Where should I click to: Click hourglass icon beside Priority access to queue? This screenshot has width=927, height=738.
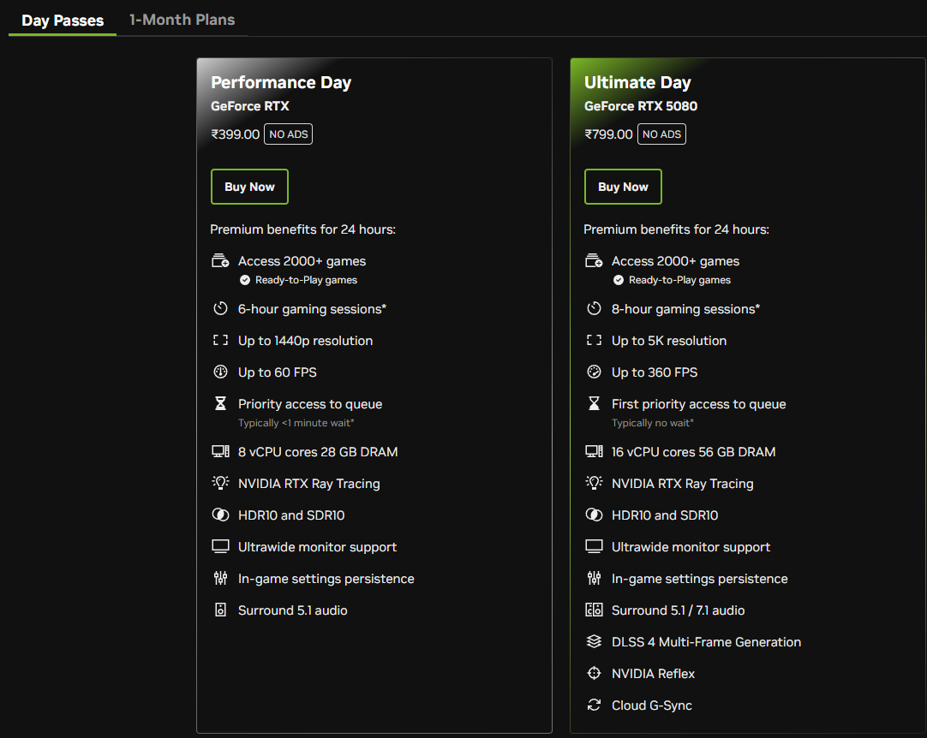point(220,403)
